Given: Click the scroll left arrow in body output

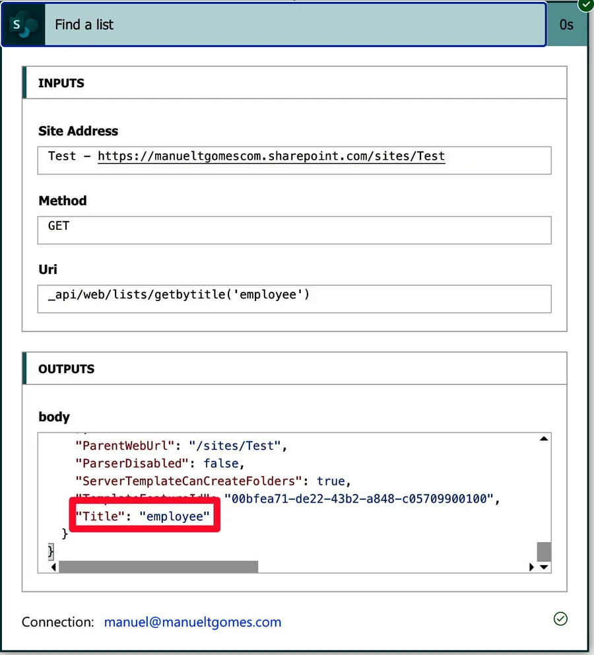Looking at the screenshot, I should click(x=53, y=567).
